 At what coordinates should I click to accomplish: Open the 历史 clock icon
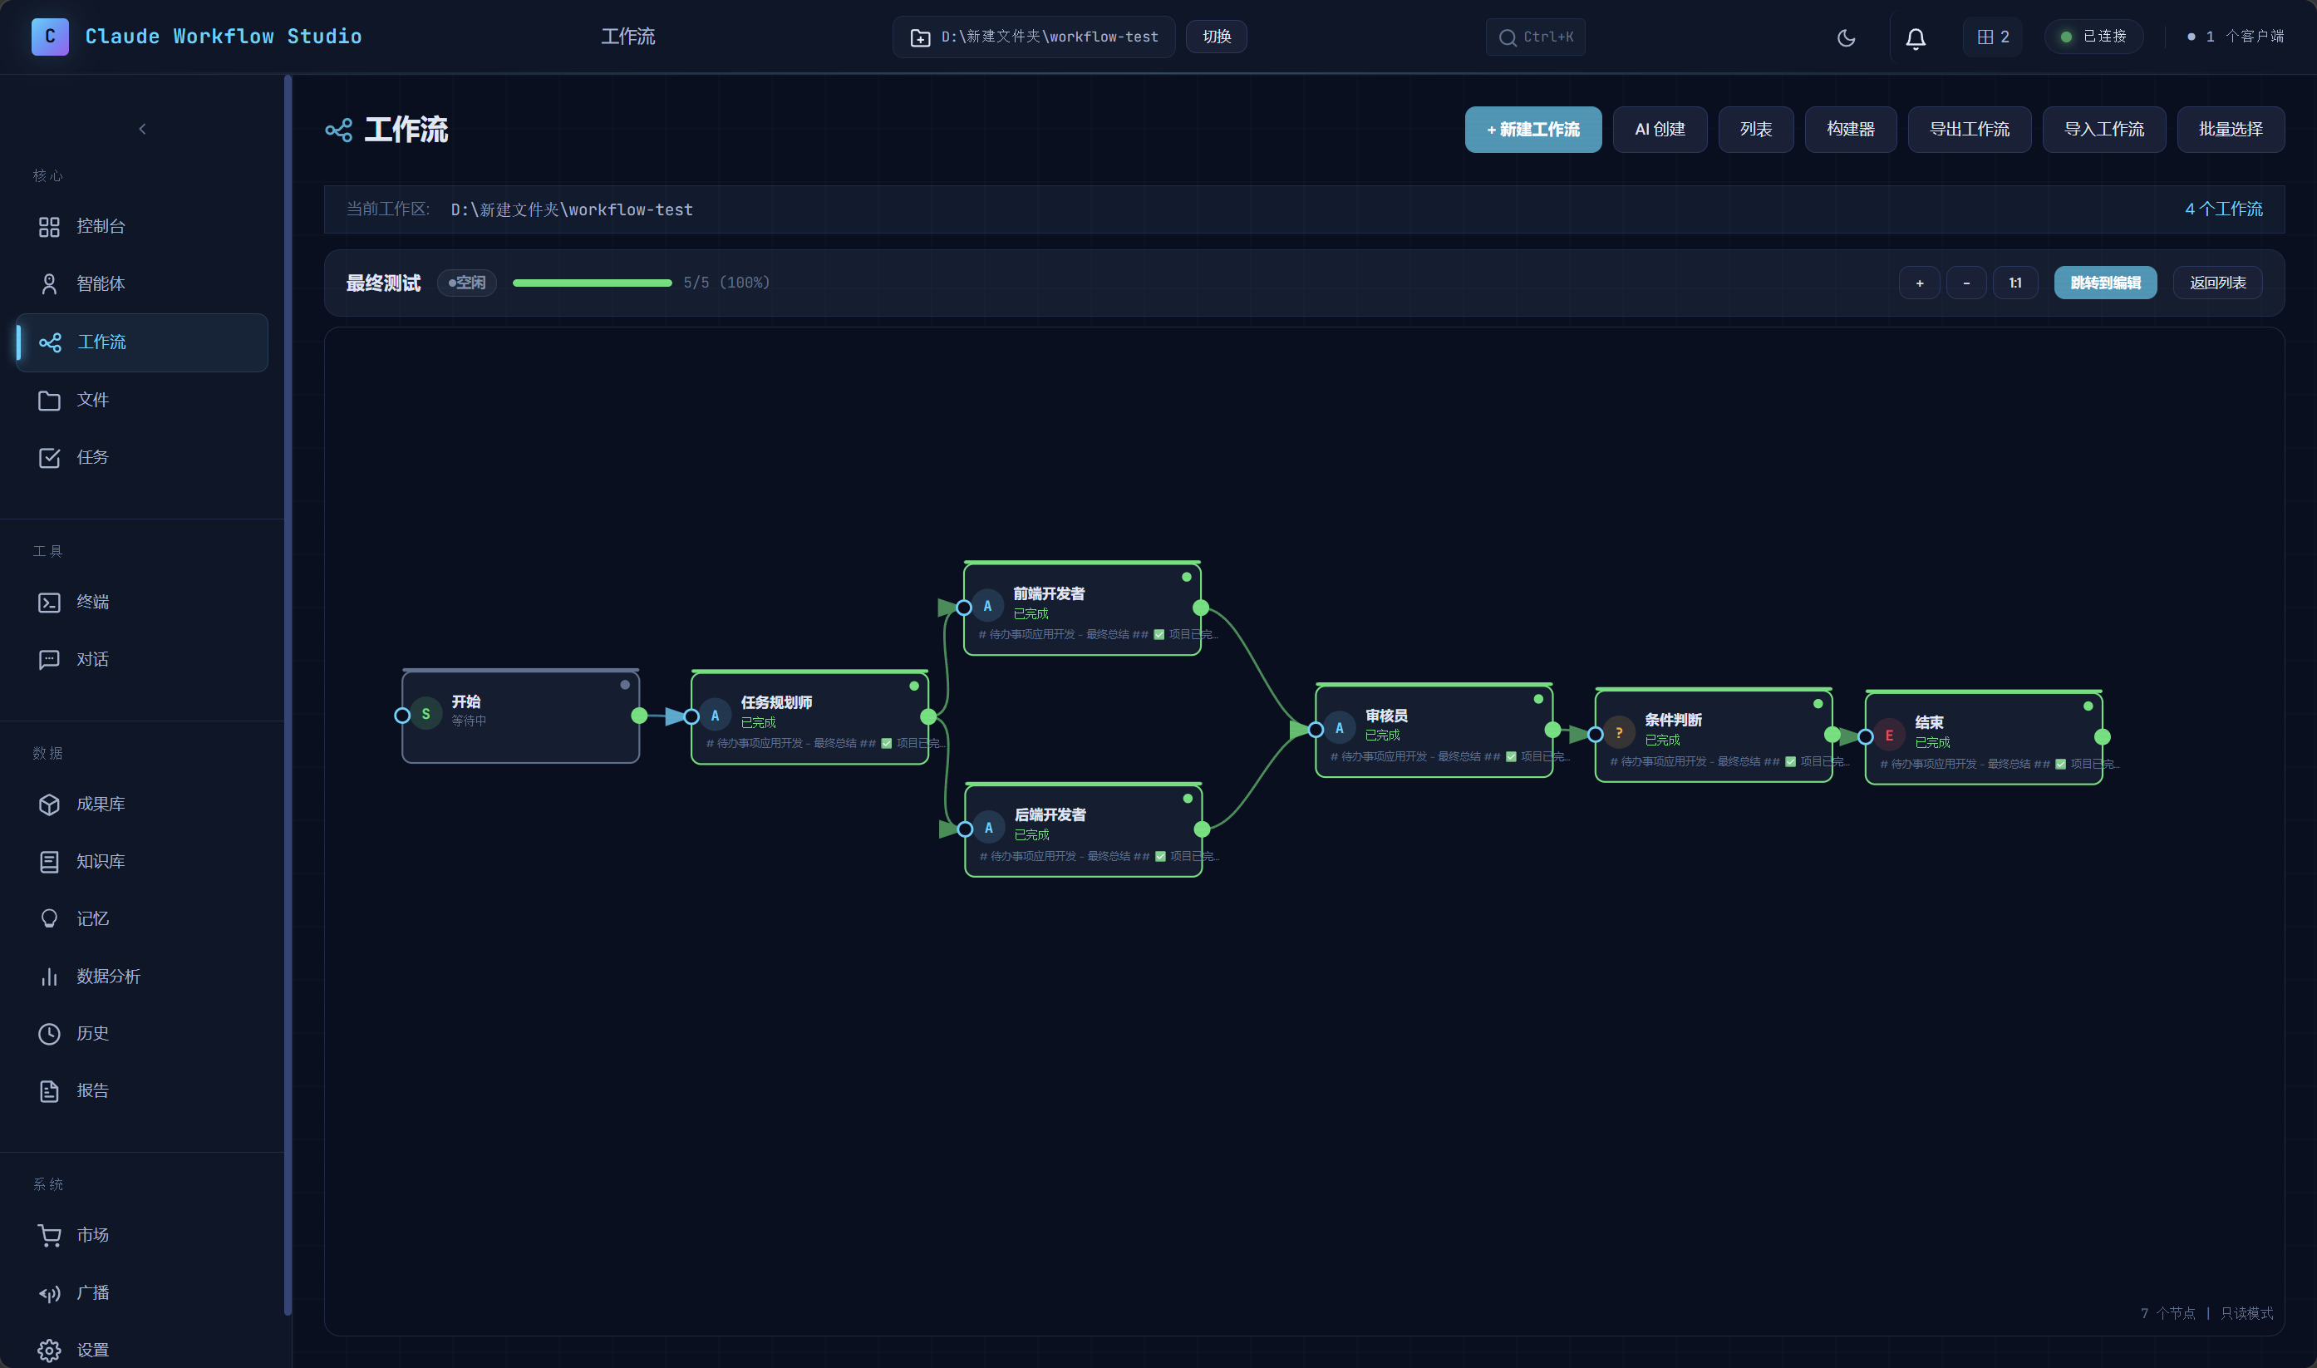[x=49, y=1033]
